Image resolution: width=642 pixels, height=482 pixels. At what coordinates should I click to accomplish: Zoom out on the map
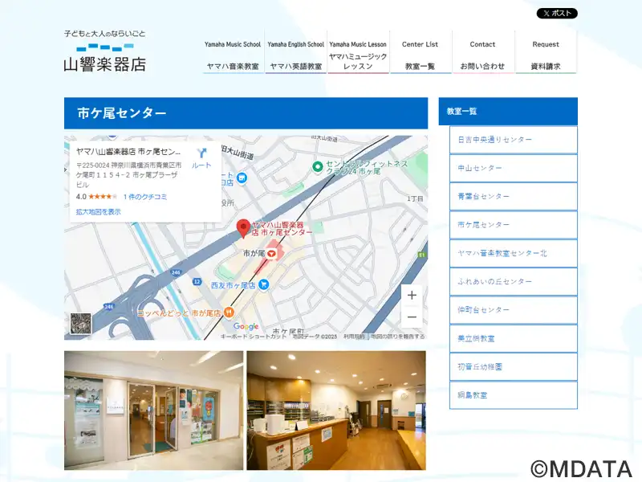point(412,317)
